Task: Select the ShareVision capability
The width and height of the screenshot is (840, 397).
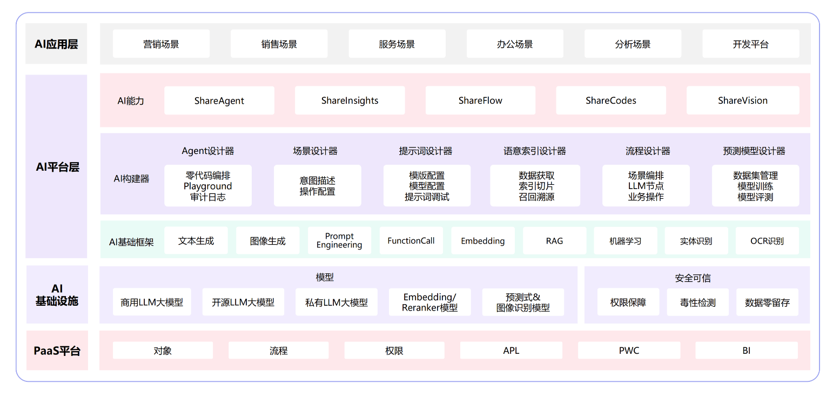Action: 742,100
